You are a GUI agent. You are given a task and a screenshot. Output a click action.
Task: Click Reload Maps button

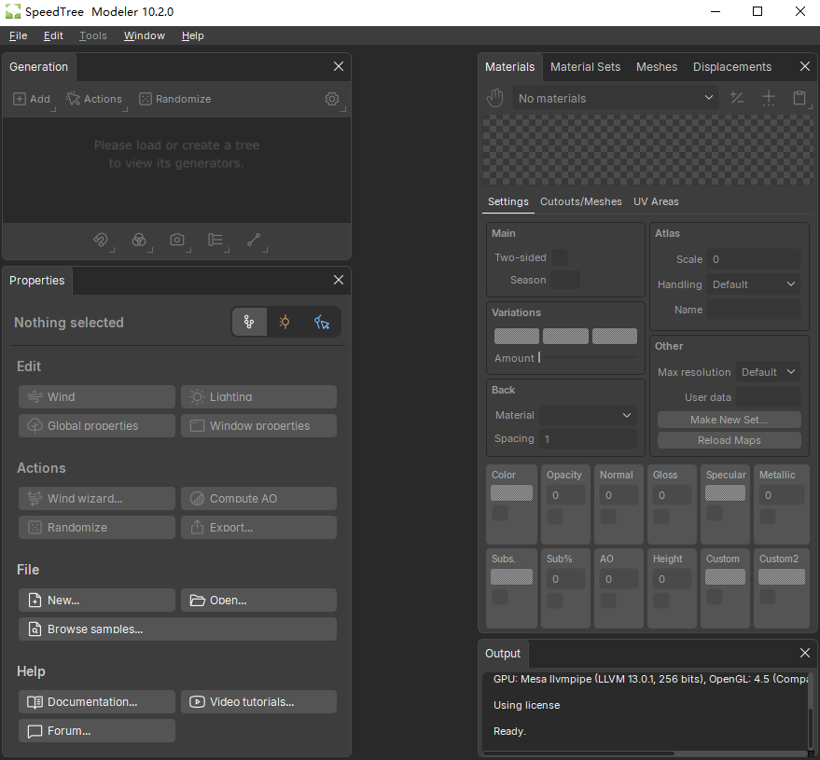click(x=729, y=440)
